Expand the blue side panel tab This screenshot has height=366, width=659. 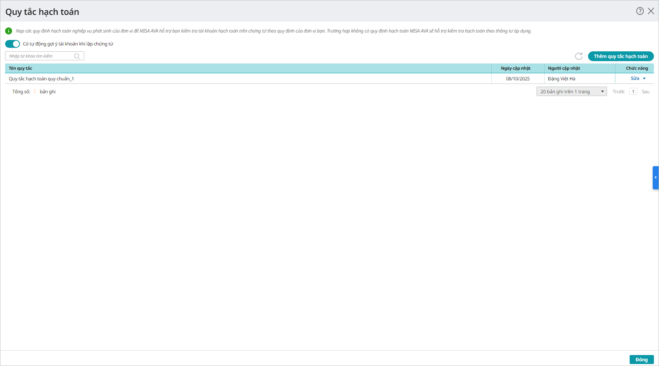(655, 178)
